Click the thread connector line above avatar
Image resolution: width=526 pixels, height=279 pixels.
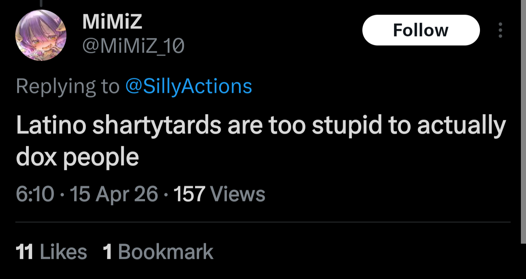click(x=41, y=3)
